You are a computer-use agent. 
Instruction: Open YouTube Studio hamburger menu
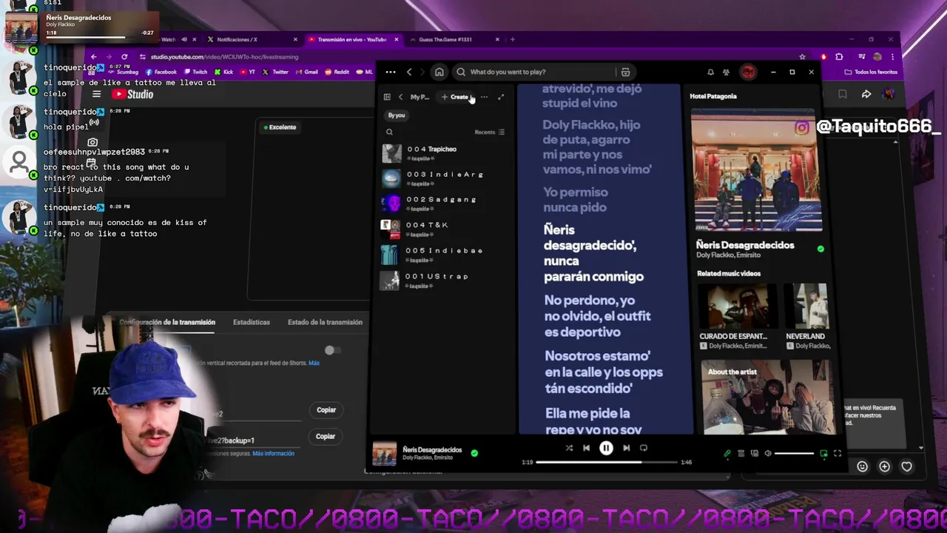coord(96,94)
